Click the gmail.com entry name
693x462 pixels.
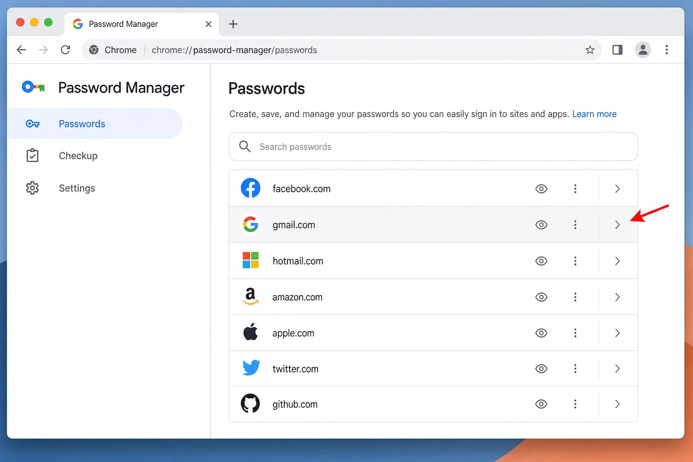point(294,225)
